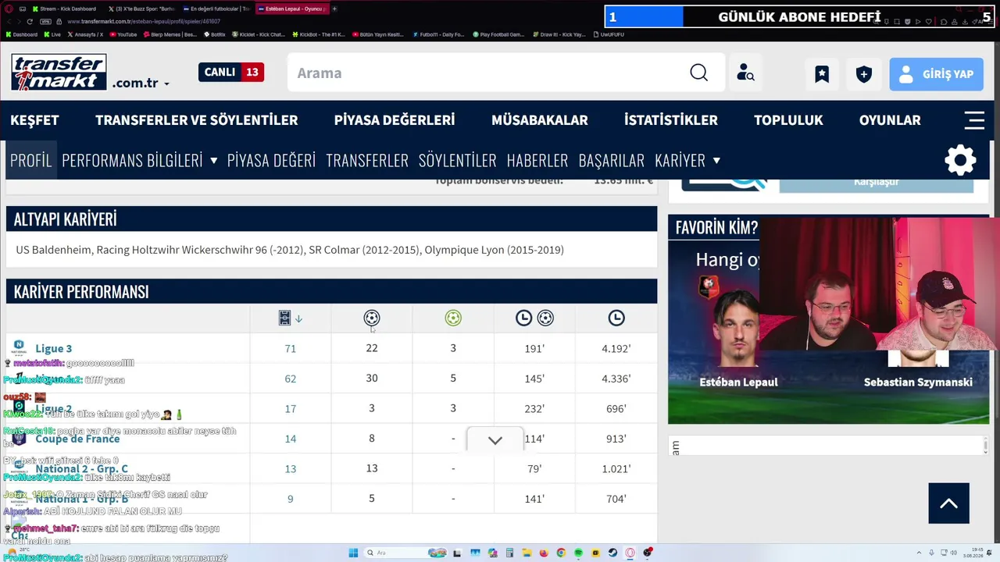
Task: Open the Futbol11 bookmark
Action: pos(439,34)
